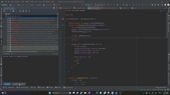
Task: Click the Sync Project with Gradle icon
Action: [x=152, y=5]
